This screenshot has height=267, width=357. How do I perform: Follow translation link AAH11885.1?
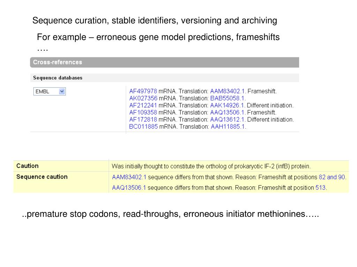point(228,127)
